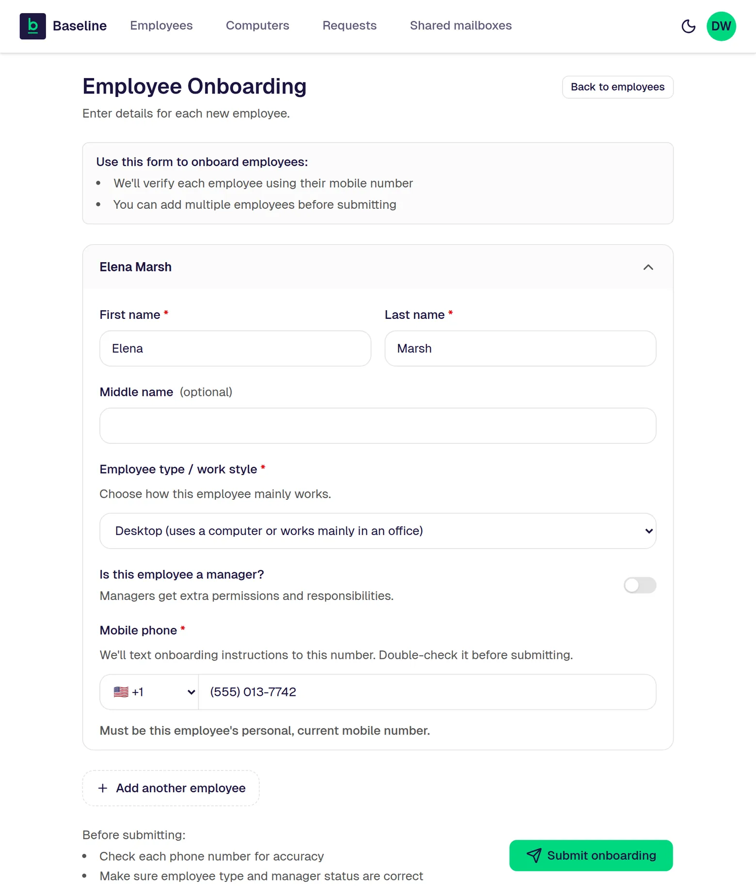
Task: Focus the empty Middle name field
Action: tap(378, 426)
